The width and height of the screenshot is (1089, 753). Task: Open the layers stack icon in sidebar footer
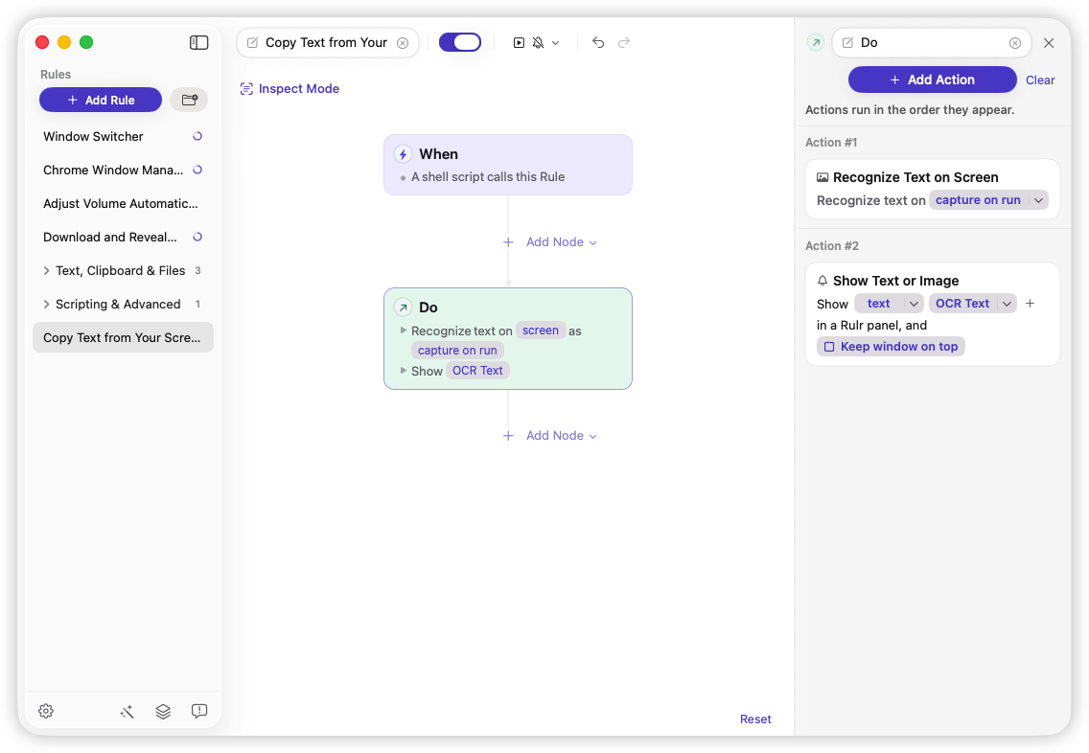[x=163, y=712]
